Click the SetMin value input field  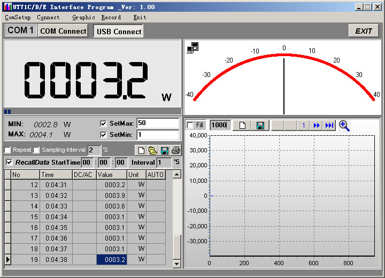pos(158,135)
